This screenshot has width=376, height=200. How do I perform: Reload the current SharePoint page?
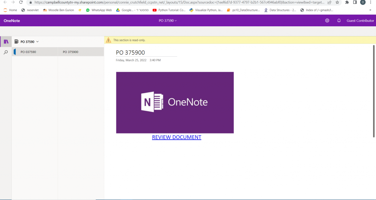pyautogui.click(x=21, y=2)
